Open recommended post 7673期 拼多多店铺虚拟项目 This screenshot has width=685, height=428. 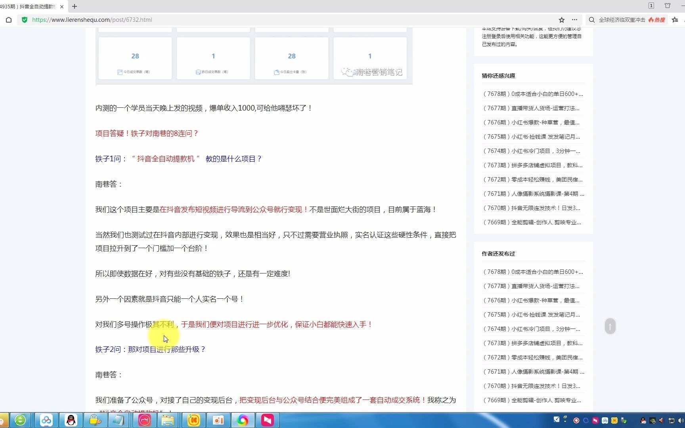[x=533, y=165]
